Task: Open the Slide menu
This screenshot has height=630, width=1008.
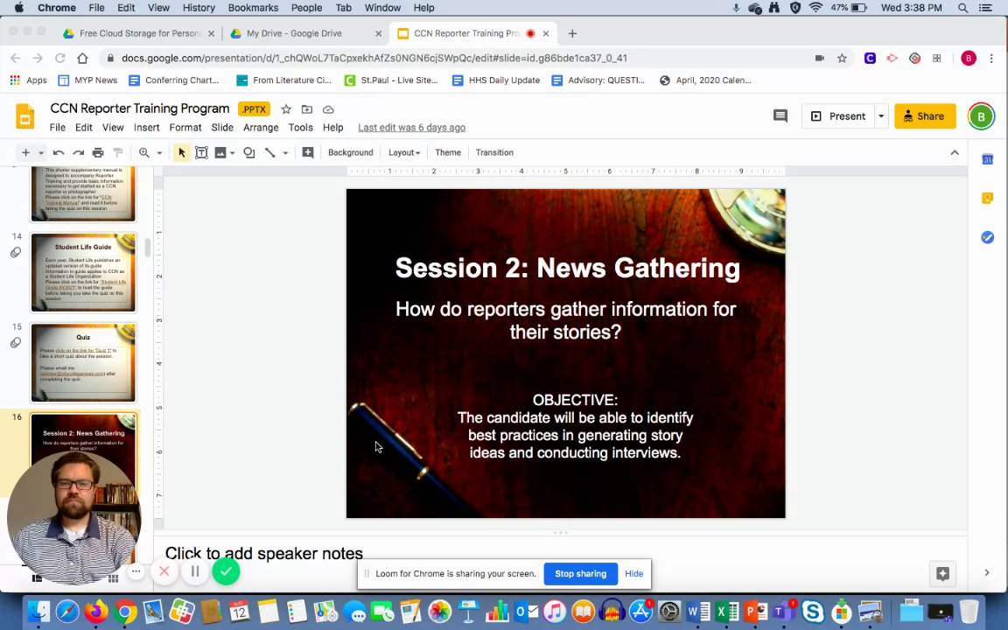Action: click(x=222, y=127)
